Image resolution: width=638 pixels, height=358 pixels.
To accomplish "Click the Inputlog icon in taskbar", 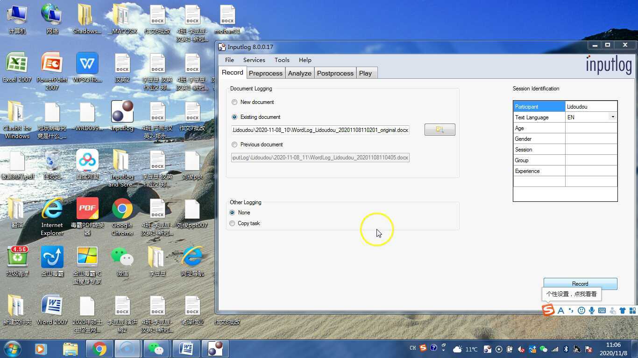I will pyautogui.click(x=215, y=348).
